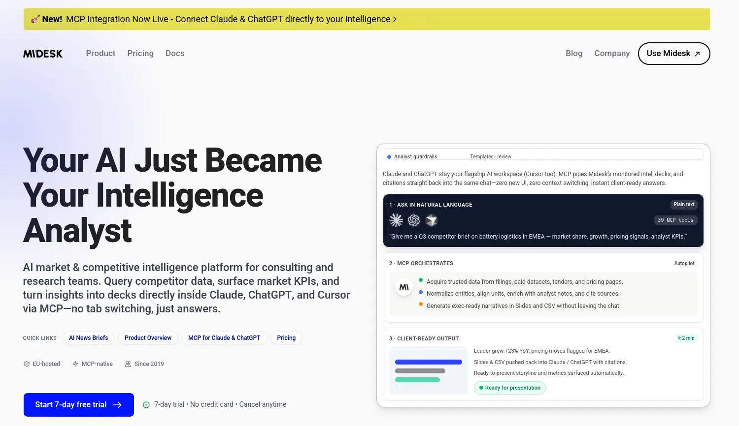Open the Product menu in navigation
739x426 pixels.
click(x=101, y=54)
